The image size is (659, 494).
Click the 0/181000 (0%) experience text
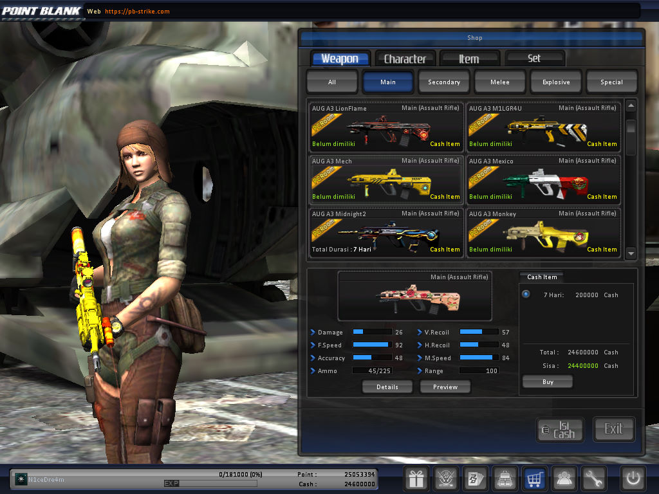(x=241, y=474)
